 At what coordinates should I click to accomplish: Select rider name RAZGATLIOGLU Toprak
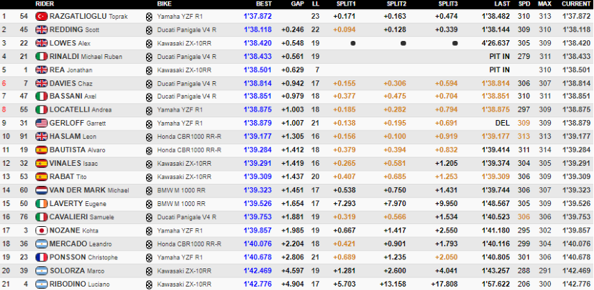pyautogui.click(x=88, y=16)
